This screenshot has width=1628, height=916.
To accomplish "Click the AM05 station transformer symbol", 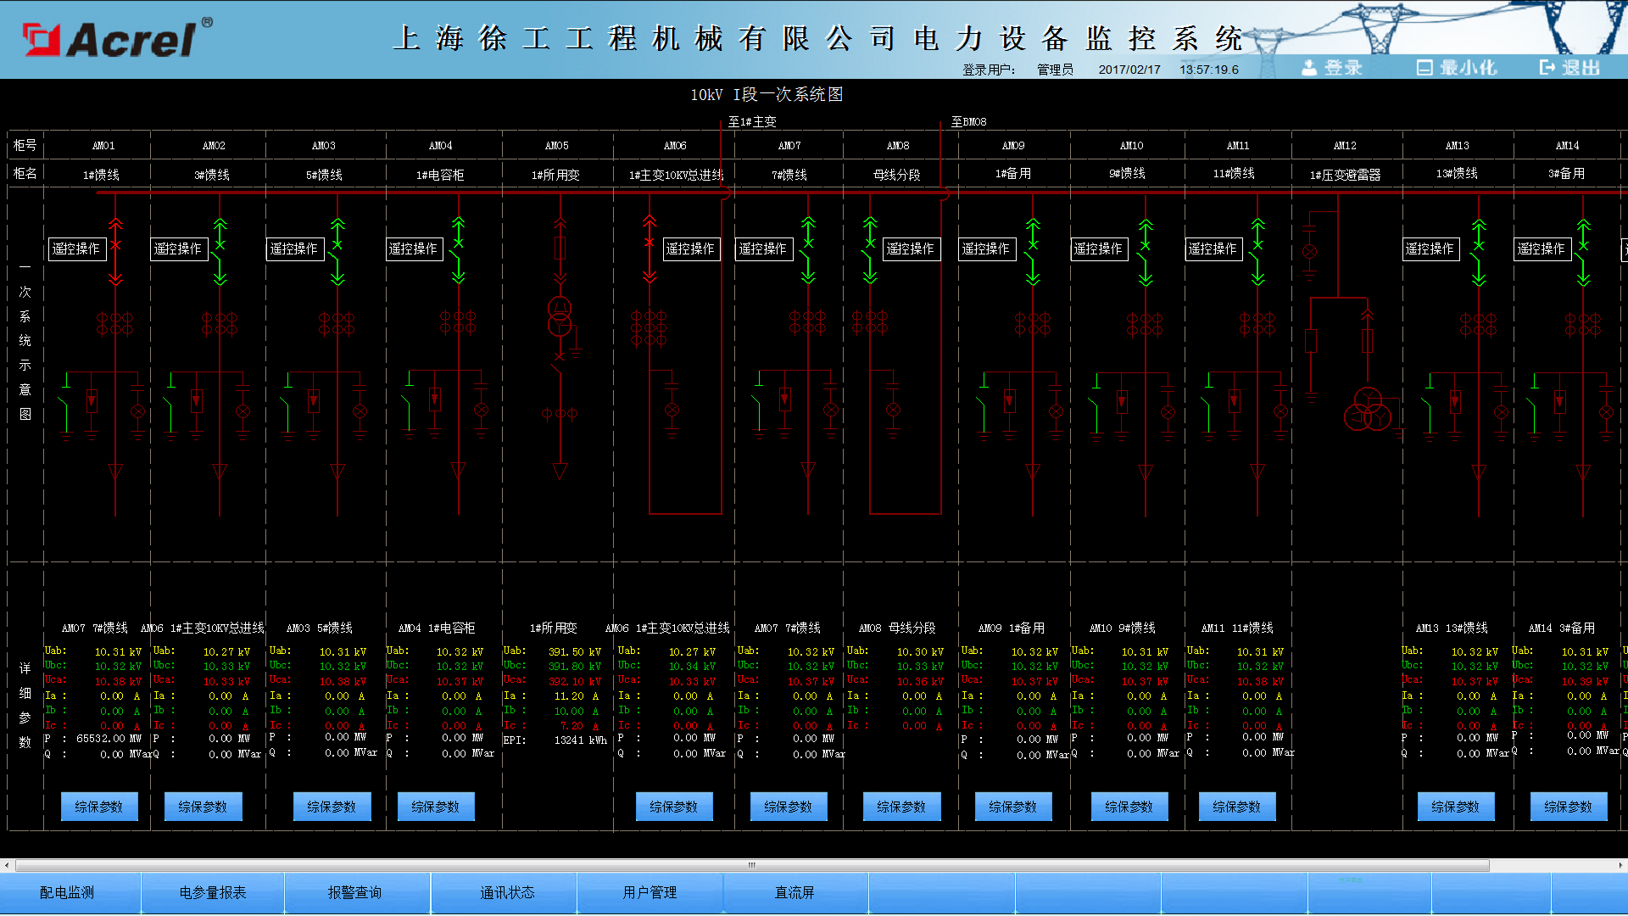I will click(560, 316).
